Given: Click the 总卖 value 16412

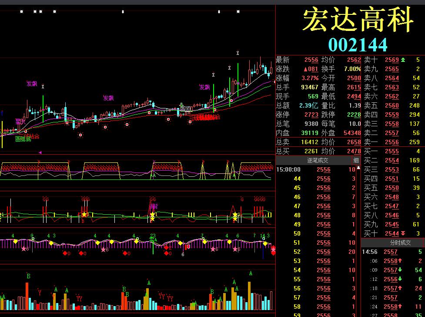Looking at the screenshot, I should (310, 142).
